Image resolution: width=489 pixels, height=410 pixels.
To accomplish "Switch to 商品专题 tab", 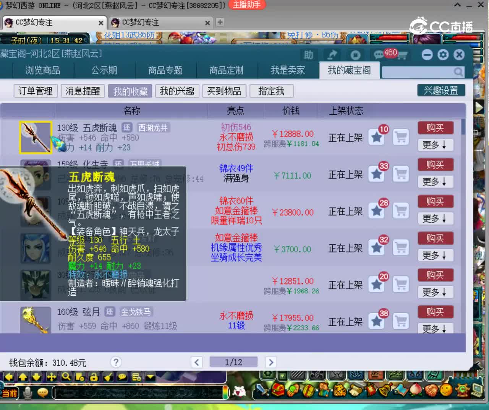I will tap(165, 70).
